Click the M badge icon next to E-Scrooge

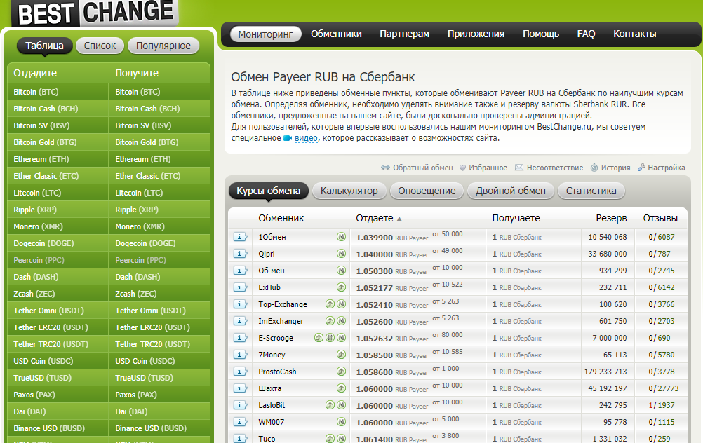pyautogui.click(x=341, y=338)
